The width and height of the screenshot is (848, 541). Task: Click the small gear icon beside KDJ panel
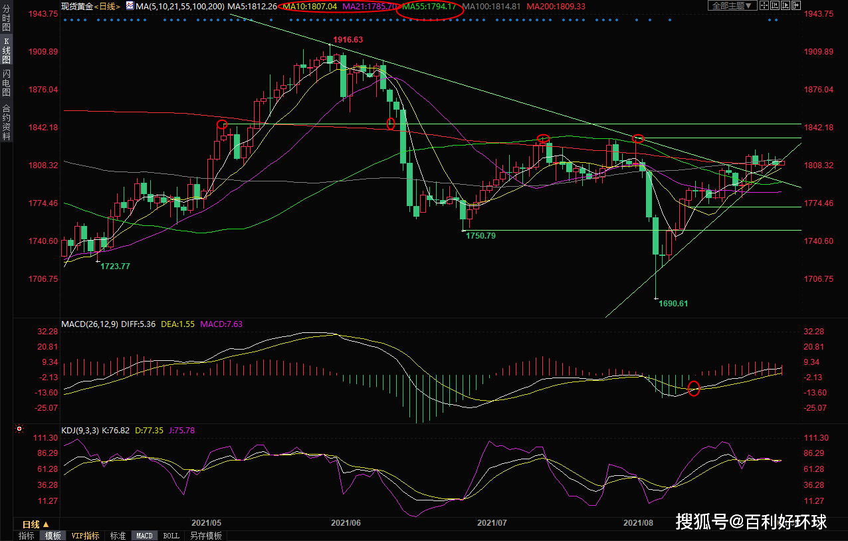click(19, 430)
